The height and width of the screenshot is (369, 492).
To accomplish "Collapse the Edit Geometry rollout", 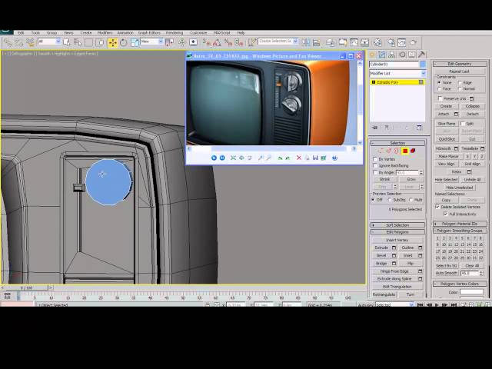I will coord(460,64).
